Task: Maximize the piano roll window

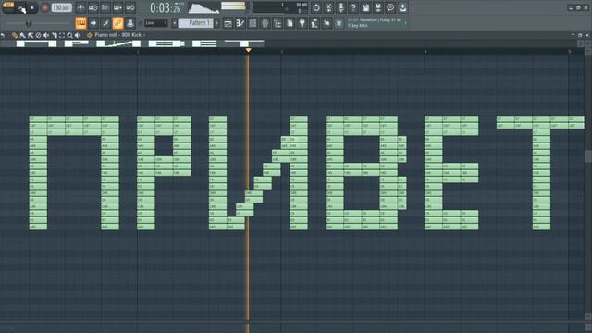Action: point(580,35)
